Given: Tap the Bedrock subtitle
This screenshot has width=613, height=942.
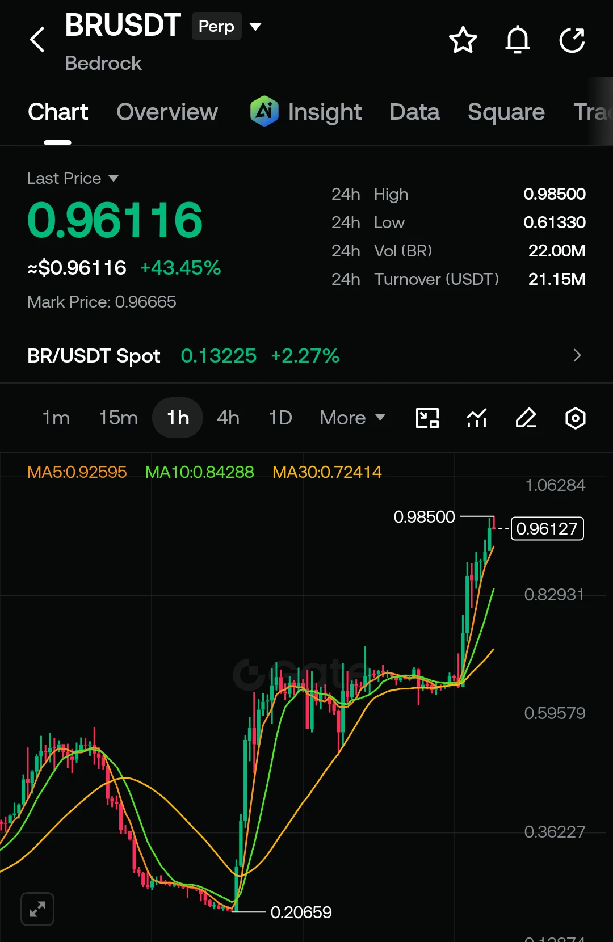Looking at the screenshot, I should 103,63.
